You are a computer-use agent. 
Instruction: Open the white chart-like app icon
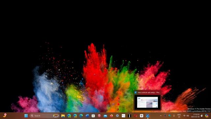point(123,116)
